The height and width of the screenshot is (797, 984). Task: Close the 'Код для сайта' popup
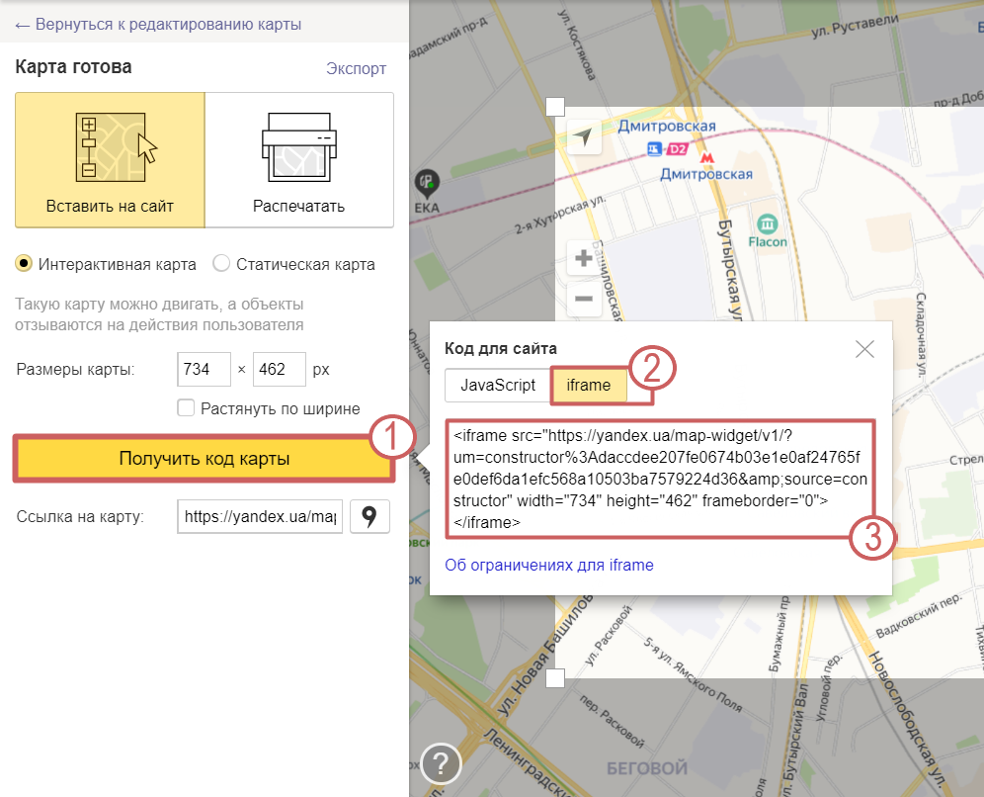864,348
